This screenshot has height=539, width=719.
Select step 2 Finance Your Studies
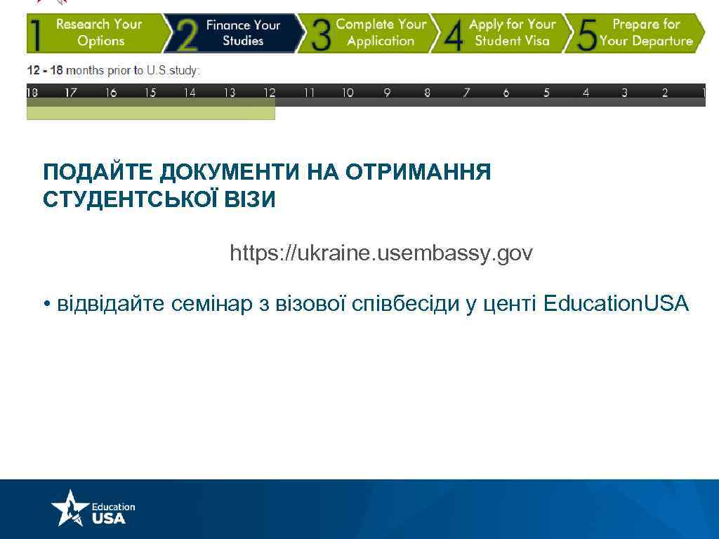[x=232, y=33]
